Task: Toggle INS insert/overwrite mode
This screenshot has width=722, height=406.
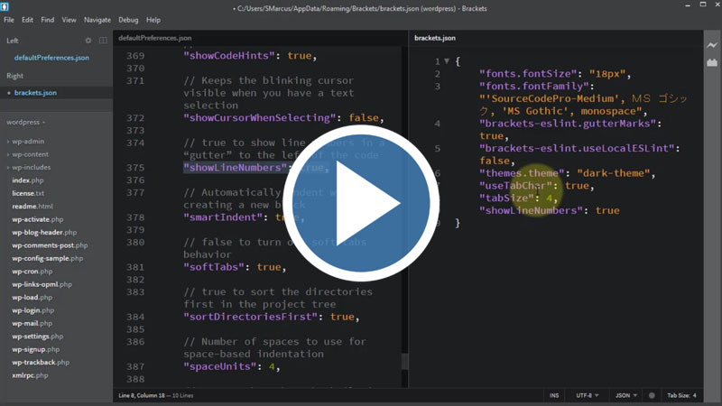Action: 552,395
